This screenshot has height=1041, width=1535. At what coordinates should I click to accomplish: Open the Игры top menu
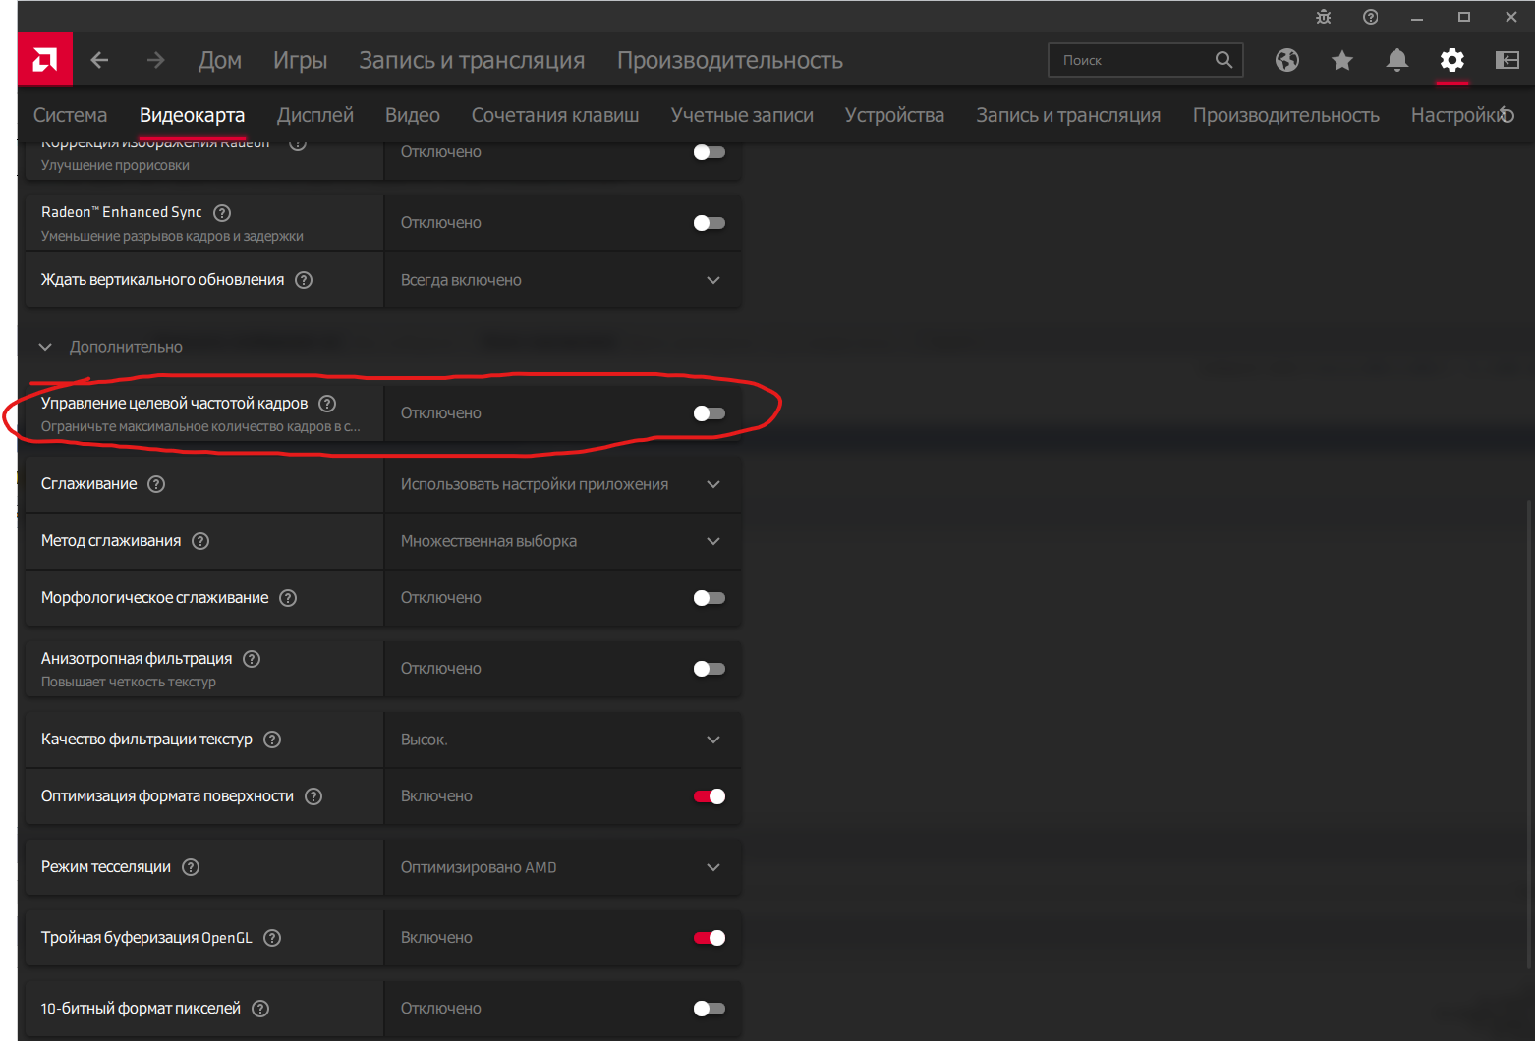(300, 61)
